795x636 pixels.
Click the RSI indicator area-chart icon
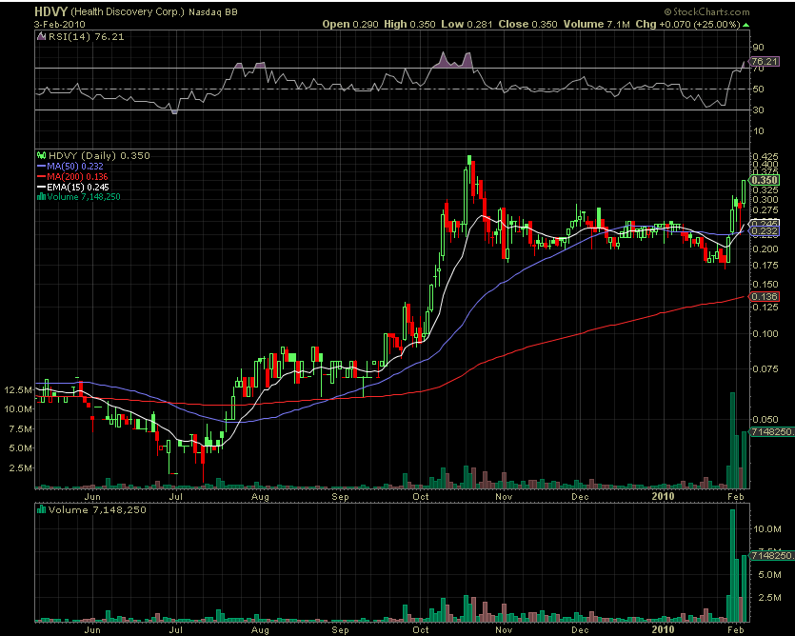coord(41,36)
